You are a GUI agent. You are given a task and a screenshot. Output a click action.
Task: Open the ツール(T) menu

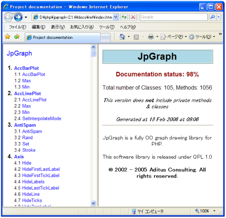click(107, 27)
